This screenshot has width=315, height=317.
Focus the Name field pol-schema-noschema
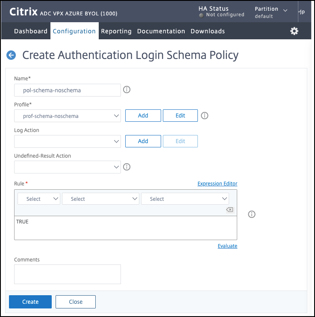68,90
